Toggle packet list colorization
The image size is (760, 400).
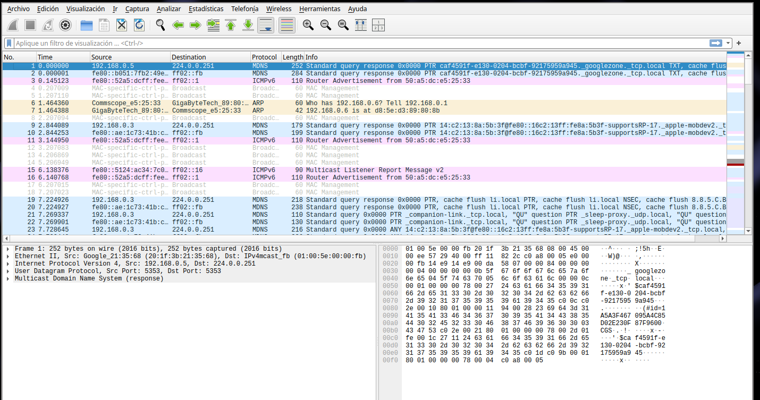point(287,25)
